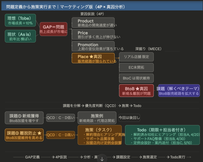Image resolution: width=203 pixels, height=162 pixels.
Task: Click the orange Place ★真因 node
Action: click(93, 58)
